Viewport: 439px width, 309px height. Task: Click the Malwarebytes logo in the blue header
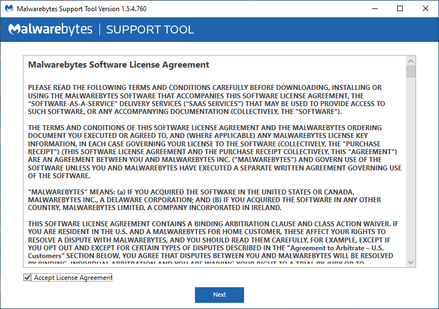[x=50, y=29]
